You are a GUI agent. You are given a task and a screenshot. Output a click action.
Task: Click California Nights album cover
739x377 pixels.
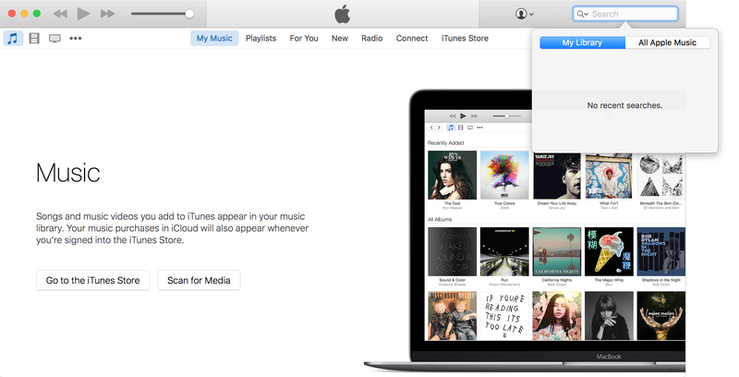pos(557,251)
